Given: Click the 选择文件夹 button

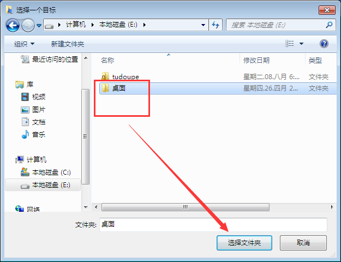Looking at the screenshot, I should pos(244,243).
